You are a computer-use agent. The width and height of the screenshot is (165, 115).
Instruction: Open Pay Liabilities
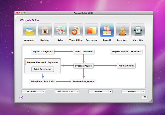point(126,66)
